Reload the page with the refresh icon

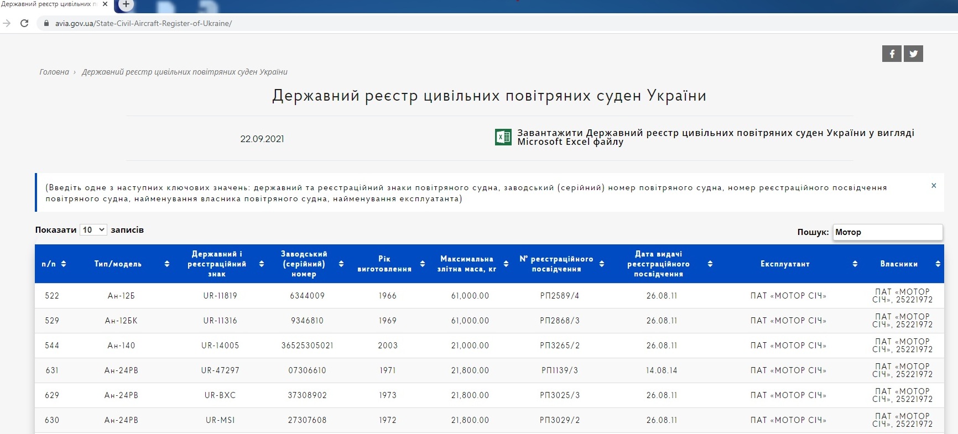click(x=24, y=23)
